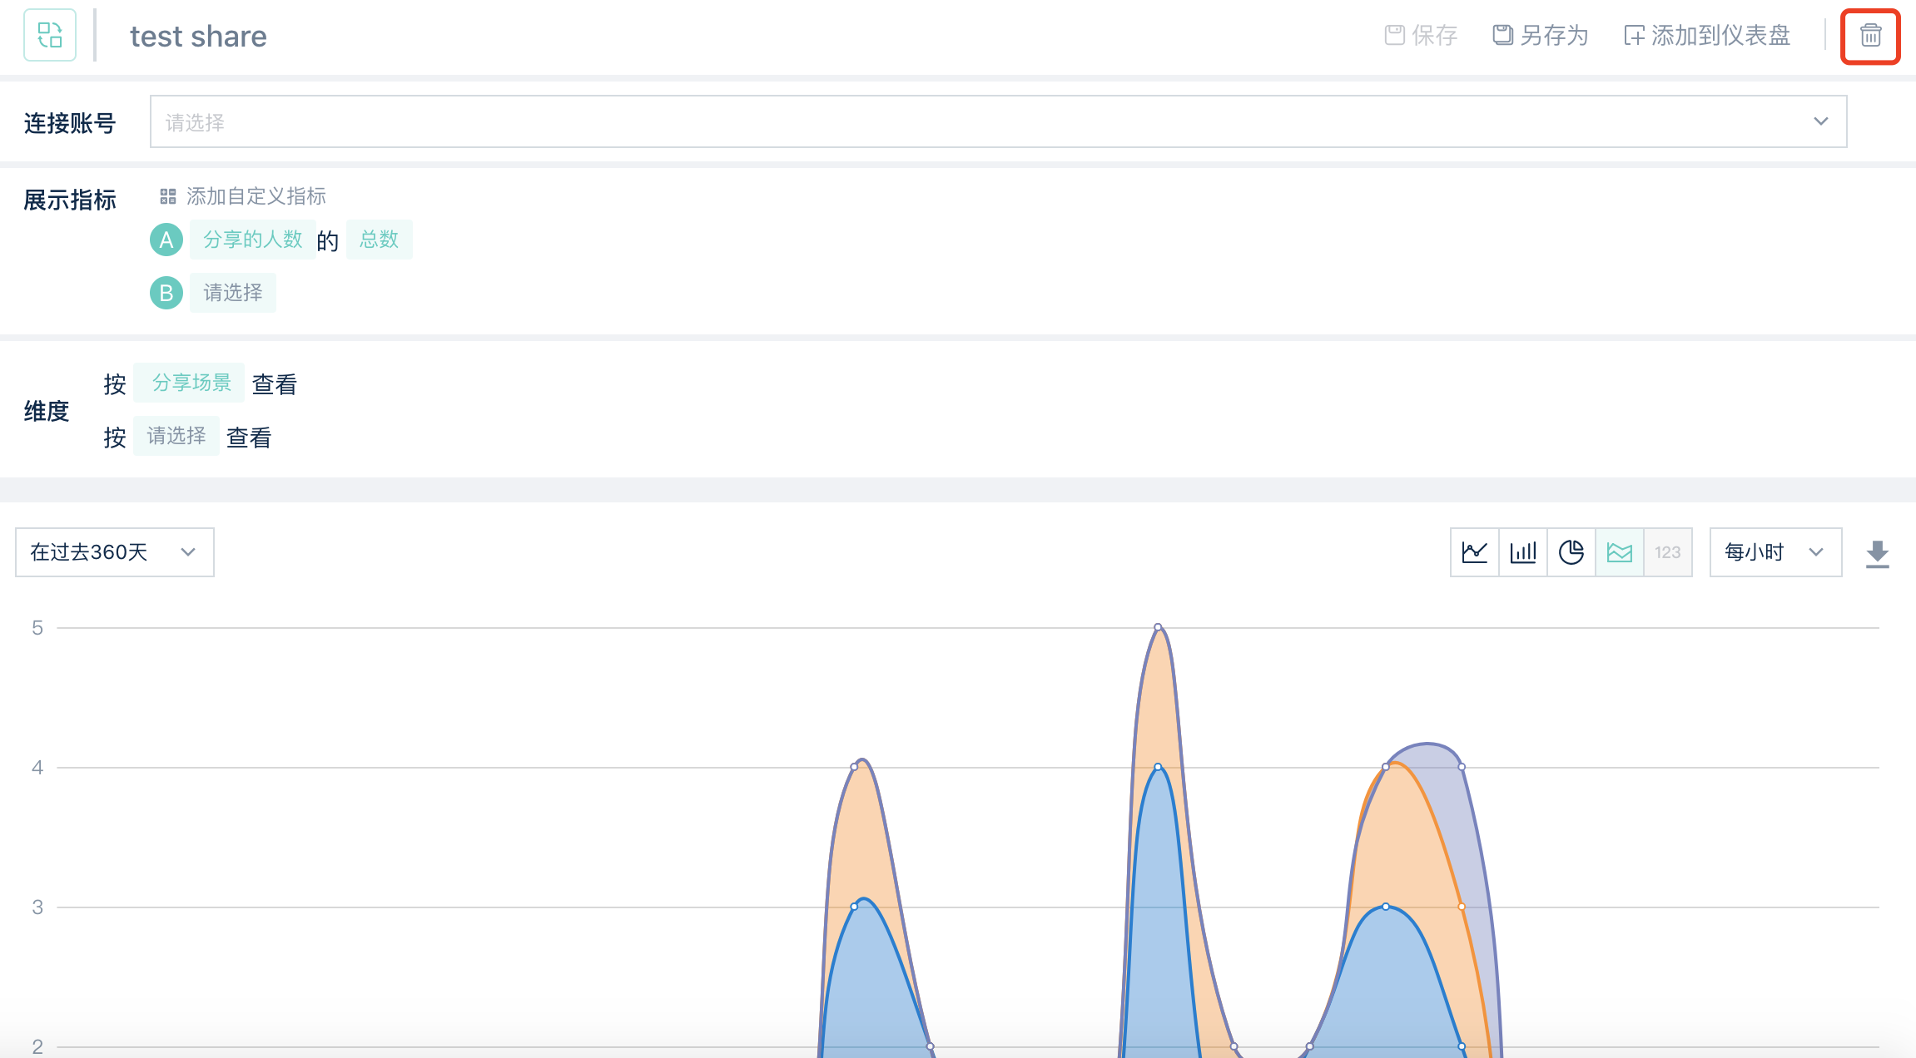Viewport: 1916px width, 1058px height.
Task: Click the 维度 label
Action: (47, 411)
